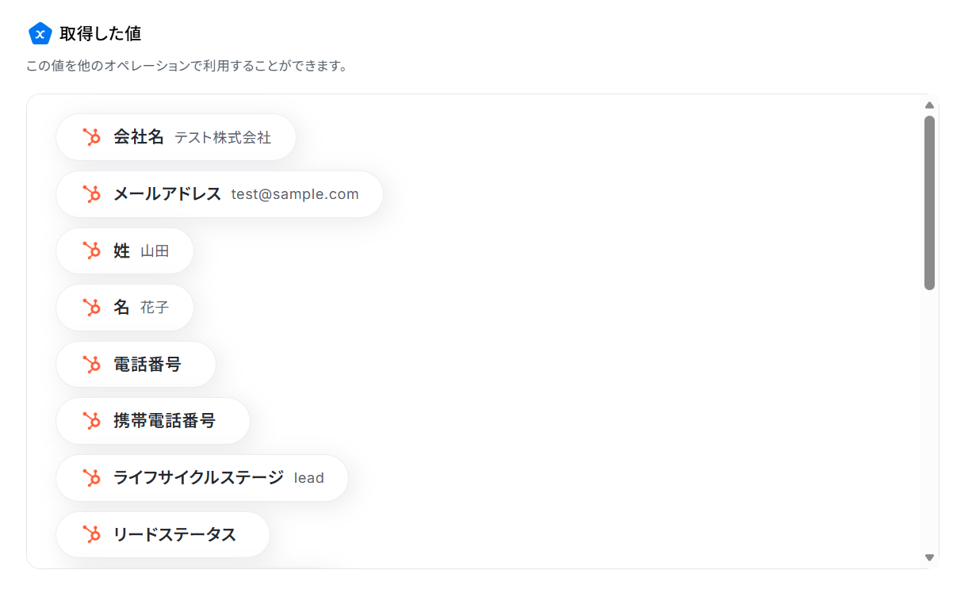Click the HubSpot icon next to 携帯電話番号
The width and height of the screenshot is (972, 589).
tap(92, 421)
